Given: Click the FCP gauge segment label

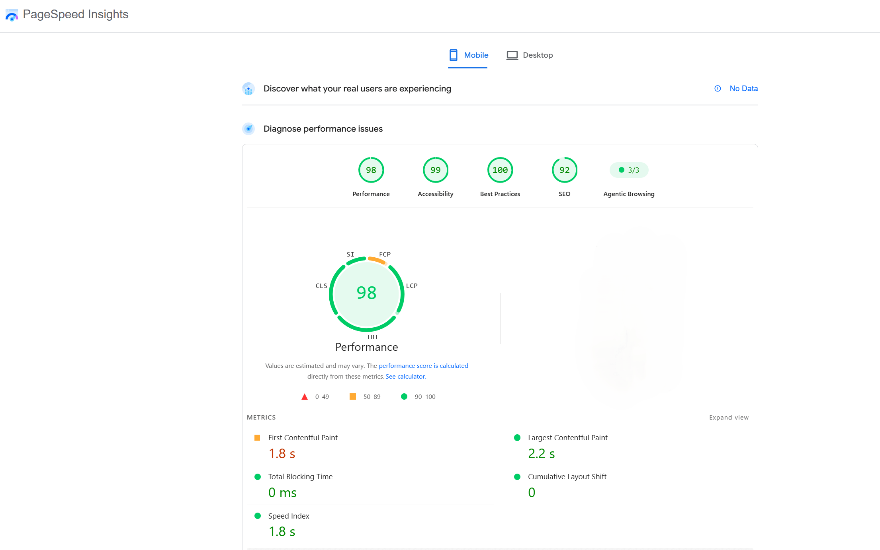Looking at the screenshot, I should 385,255.
